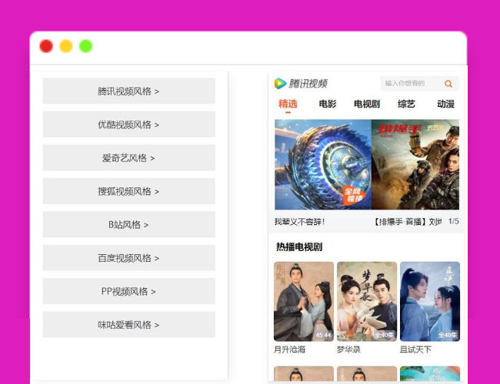Image resolution: width=500 pixels, height=384 pixels.
Task: Click the 1/5 banner page indicator
Action: pos(453,221)
